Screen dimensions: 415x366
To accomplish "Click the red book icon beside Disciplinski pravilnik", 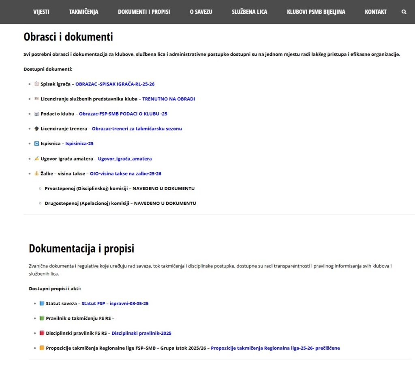I will [42, 333].
